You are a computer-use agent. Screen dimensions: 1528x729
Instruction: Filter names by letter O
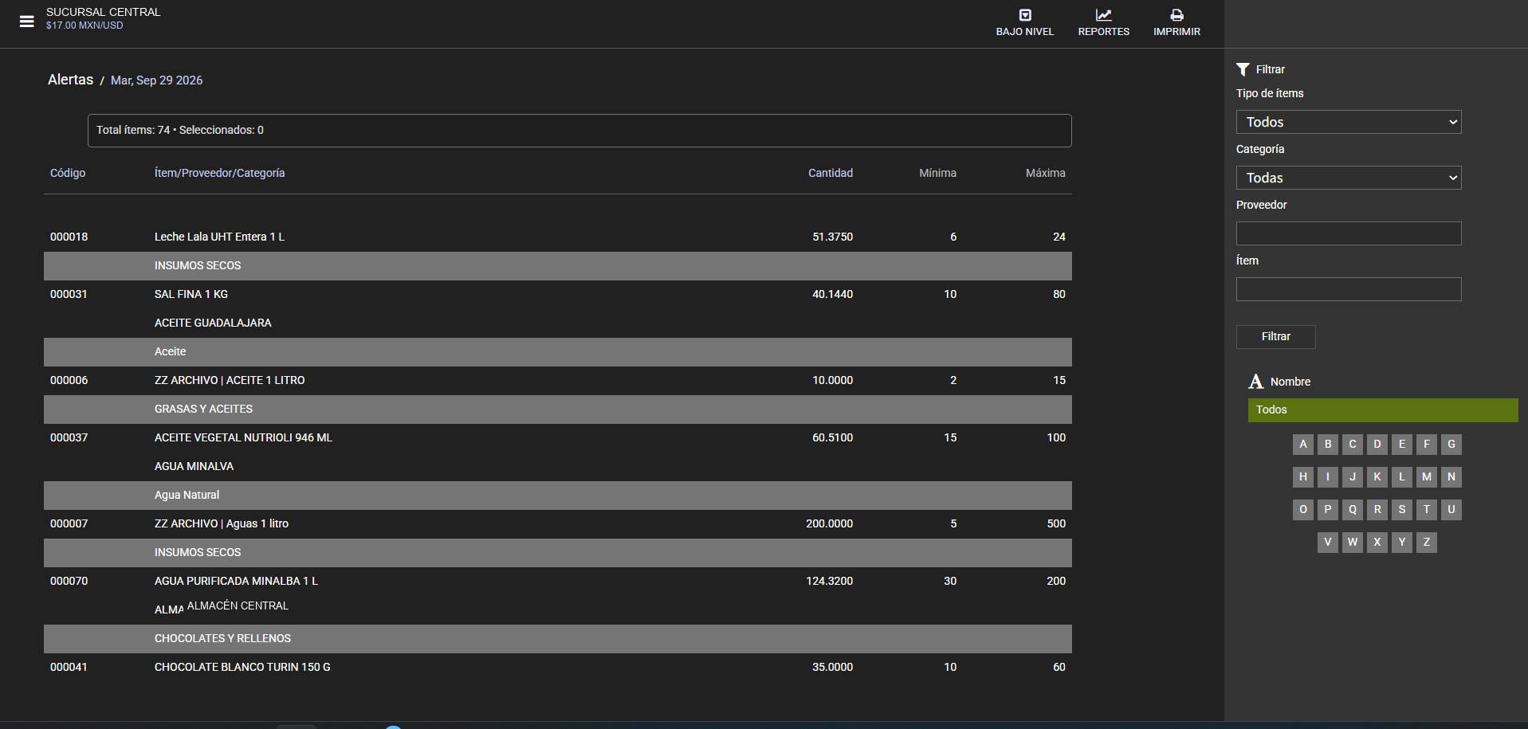point(1303,510)
